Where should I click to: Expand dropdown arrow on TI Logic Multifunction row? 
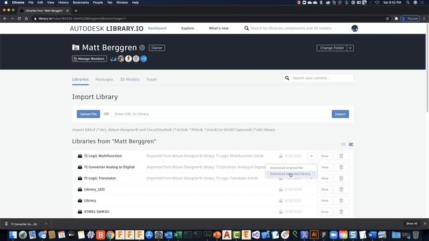click(x=311, y=156)
